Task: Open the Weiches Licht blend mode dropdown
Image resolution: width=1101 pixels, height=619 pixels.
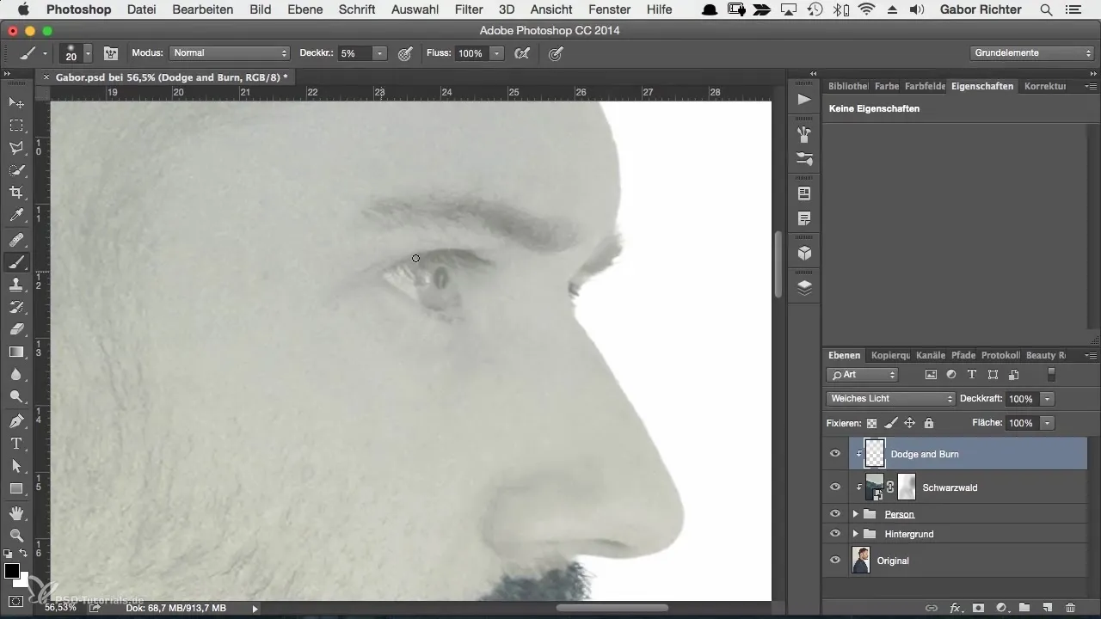Action: click(890, 399)
